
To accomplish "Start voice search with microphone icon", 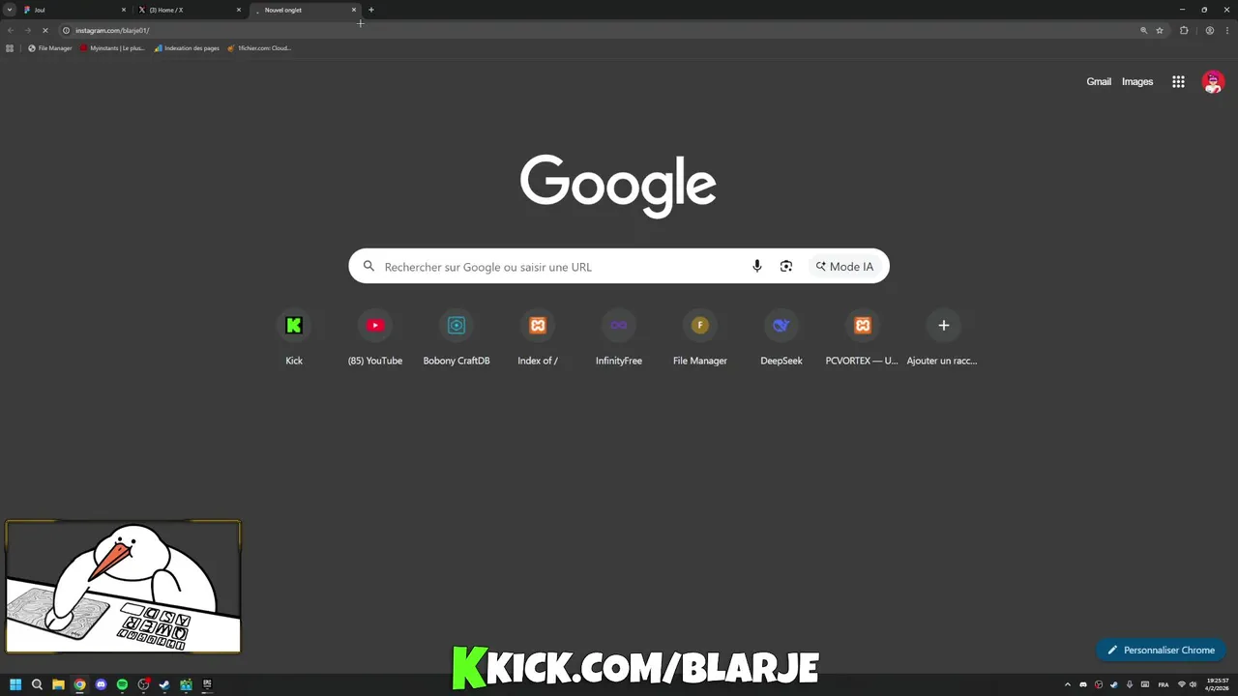I will [757, 267].
